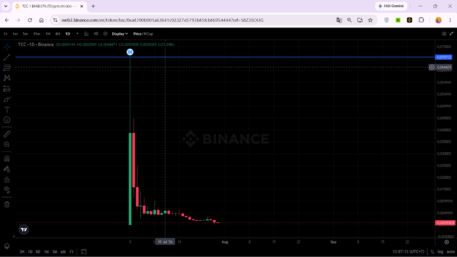This screenshot has width=457, height=257.
Task: Select the 4H timeframe
Action: tap(58, 34)
